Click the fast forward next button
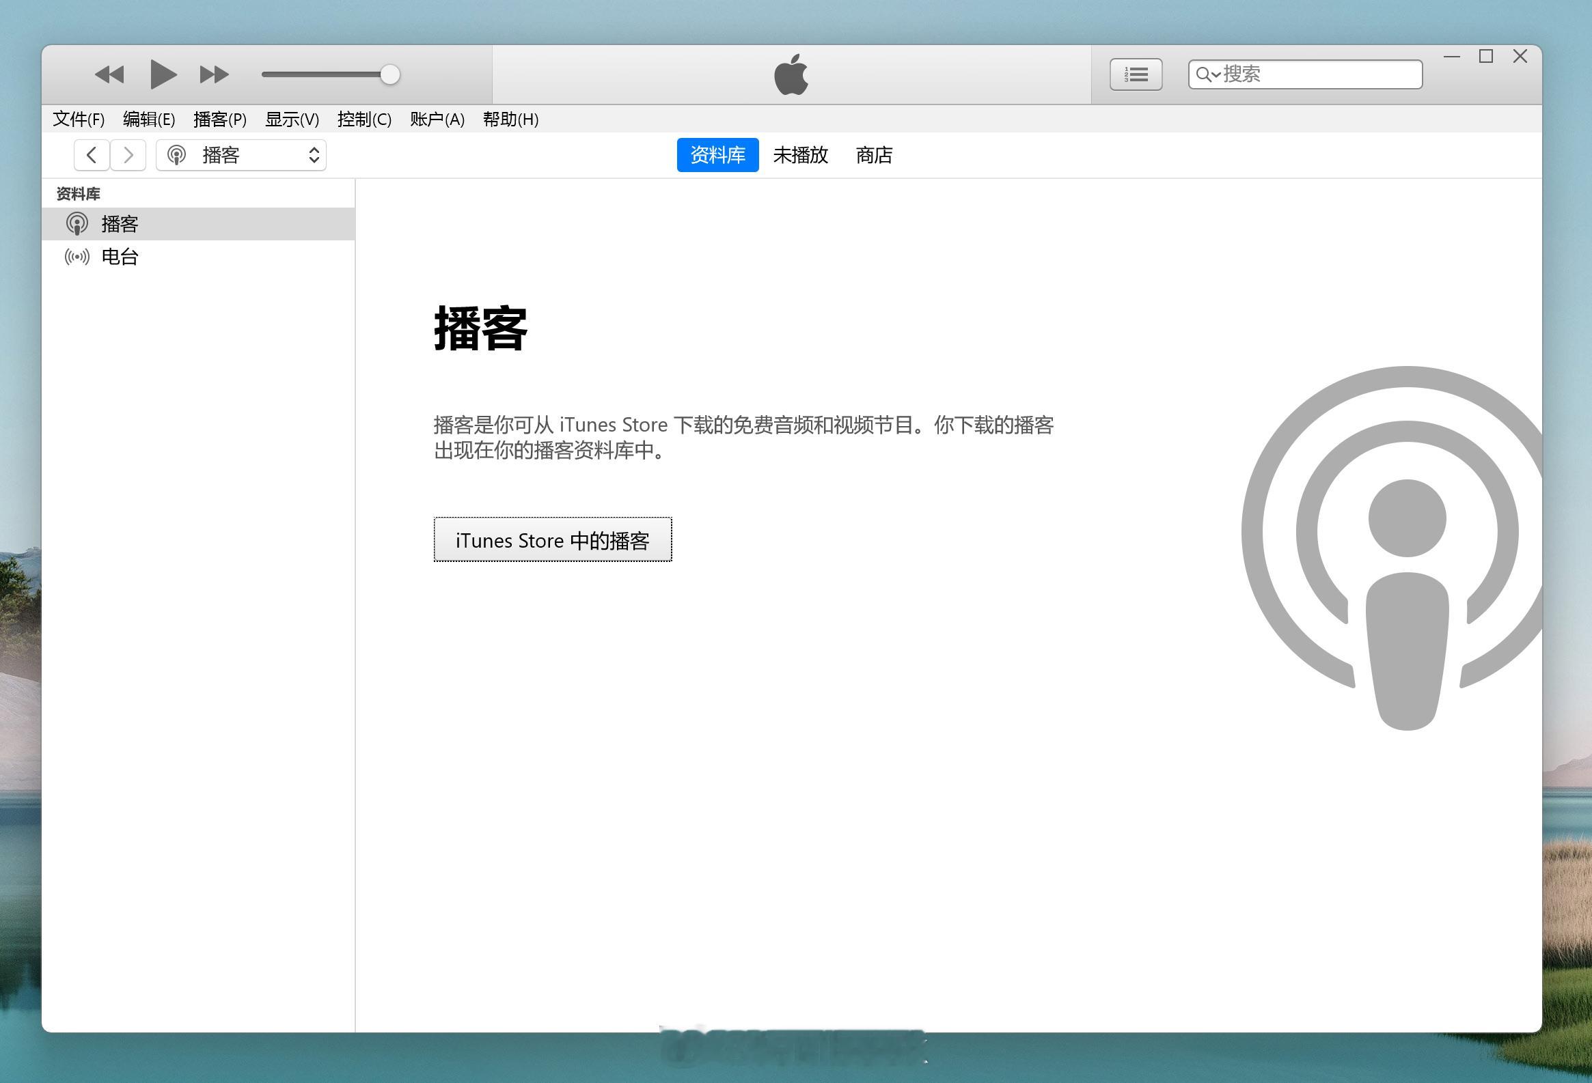Image resolution: width=1592 pixels, height=1083 pixels. click(x=214, y=74)
